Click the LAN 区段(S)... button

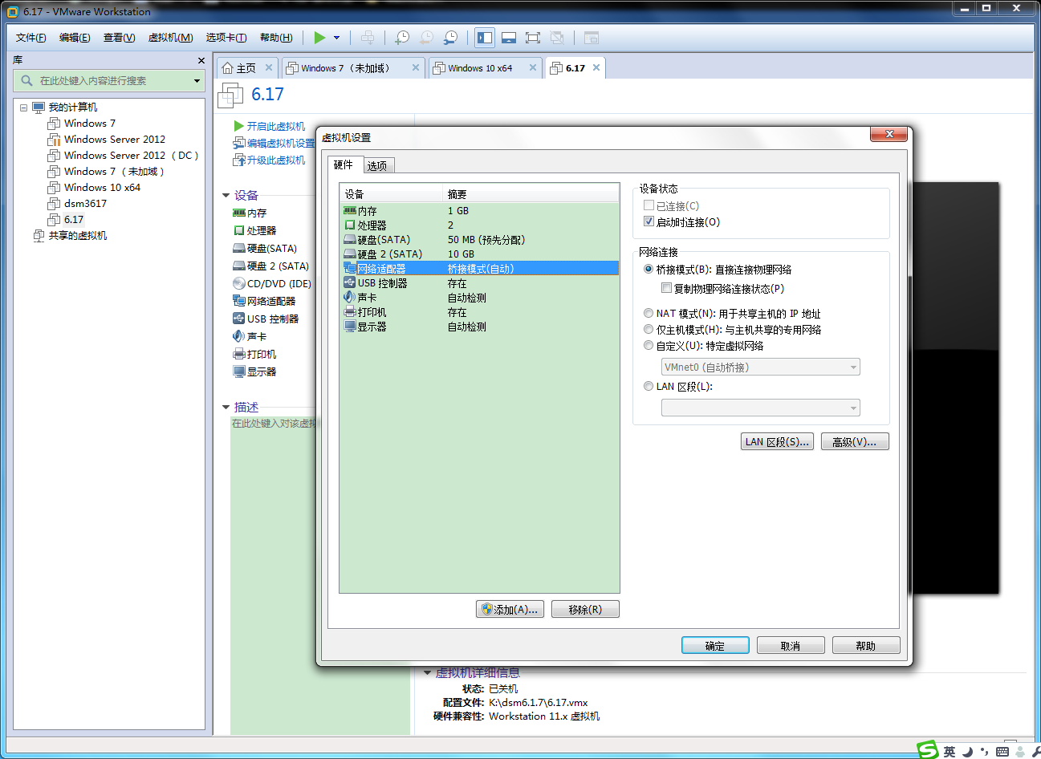point(777,441)
